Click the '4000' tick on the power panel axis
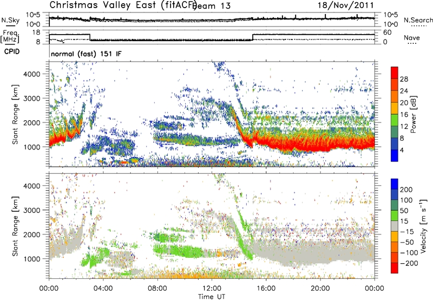Screen dimensions: 433x300 (32, 74)
